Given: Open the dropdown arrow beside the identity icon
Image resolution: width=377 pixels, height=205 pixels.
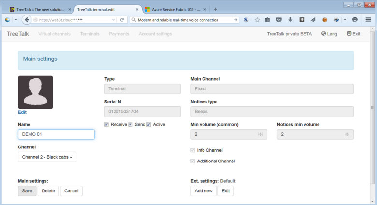Looking at the screenshot, I should click(x=16, y=20).
